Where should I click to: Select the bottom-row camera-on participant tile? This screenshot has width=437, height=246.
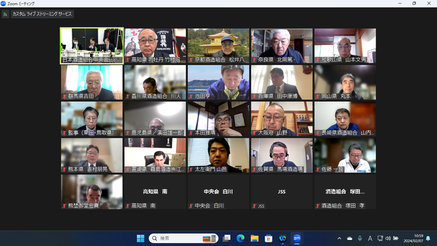(91, 192)
